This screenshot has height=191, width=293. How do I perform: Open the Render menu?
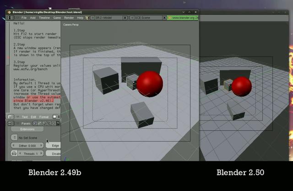pyautogui.click(x=69, y=18)
